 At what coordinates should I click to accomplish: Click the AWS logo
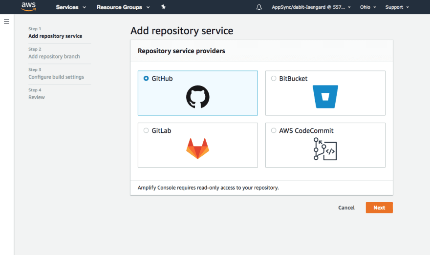(x=28, y=7)
